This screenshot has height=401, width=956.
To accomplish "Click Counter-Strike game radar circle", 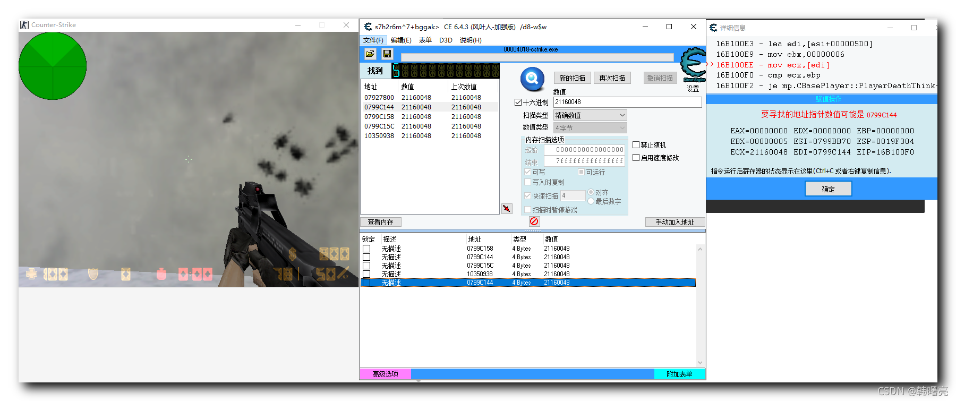I will (52, 66).
